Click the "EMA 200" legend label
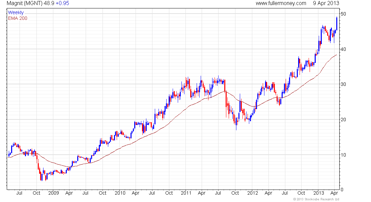Viewport: 371px width, 202px height. tap(18, 18)
